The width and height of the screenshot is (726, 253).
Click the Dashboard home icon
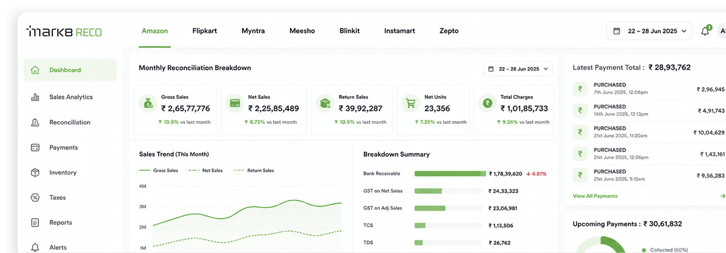point(35,70)
